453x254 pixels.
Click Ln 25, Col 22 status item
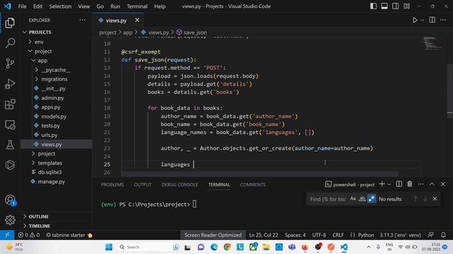click(263, 235)
